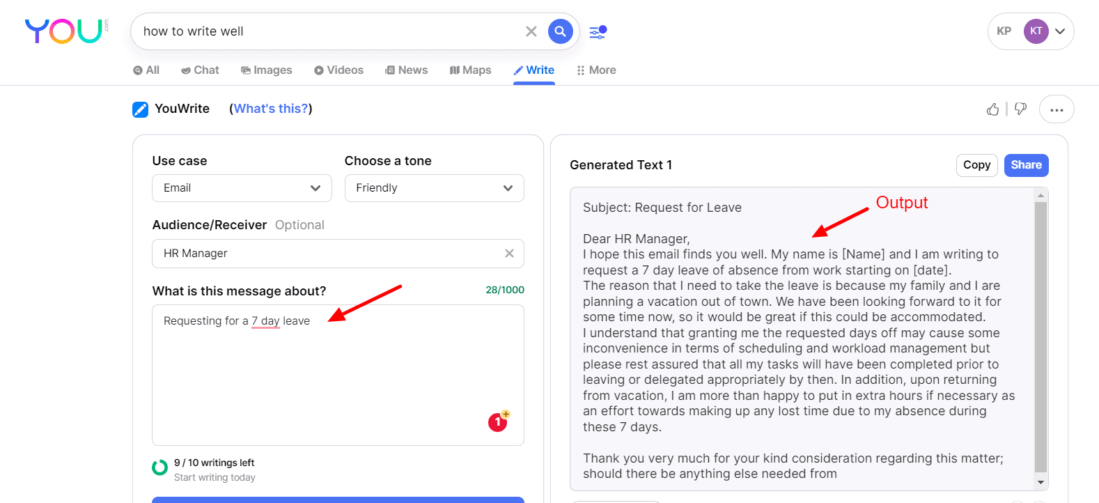This screenshot has height=503, width=1099.
Task: Clear the HR Manager audience field
Action: (509, 254)
